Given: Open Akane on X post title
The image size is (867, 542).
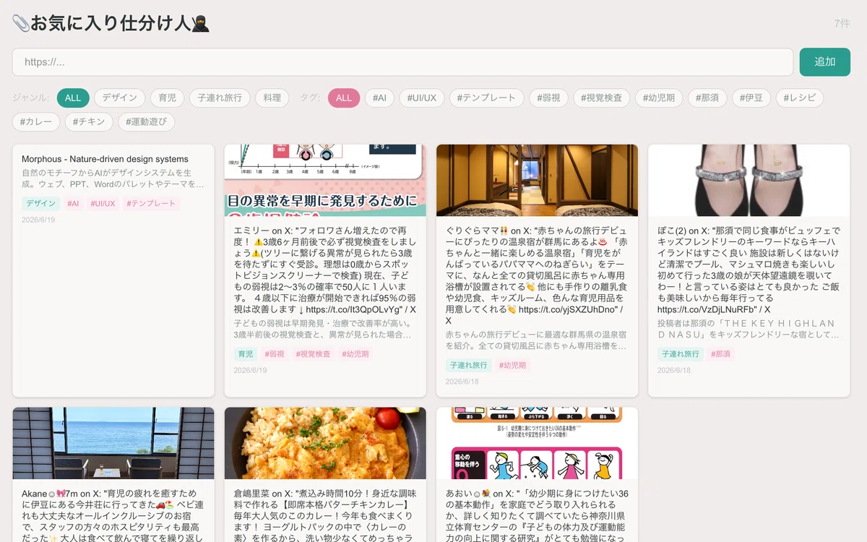Looking at the screenshot, I should point(113,515).
